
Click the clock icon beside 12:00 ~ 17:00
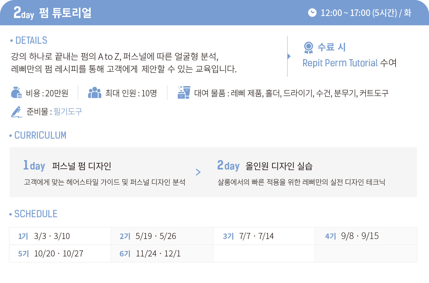[x=312, y=13]
